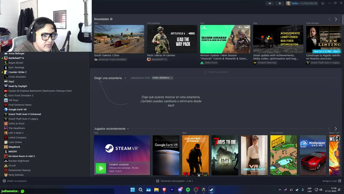Viewport: 344px width, 194px height.
Task: Open Windows Start menu
Action: [132, 190]
